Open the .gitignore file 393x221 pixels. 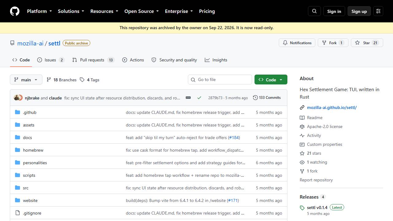(32, 213)
